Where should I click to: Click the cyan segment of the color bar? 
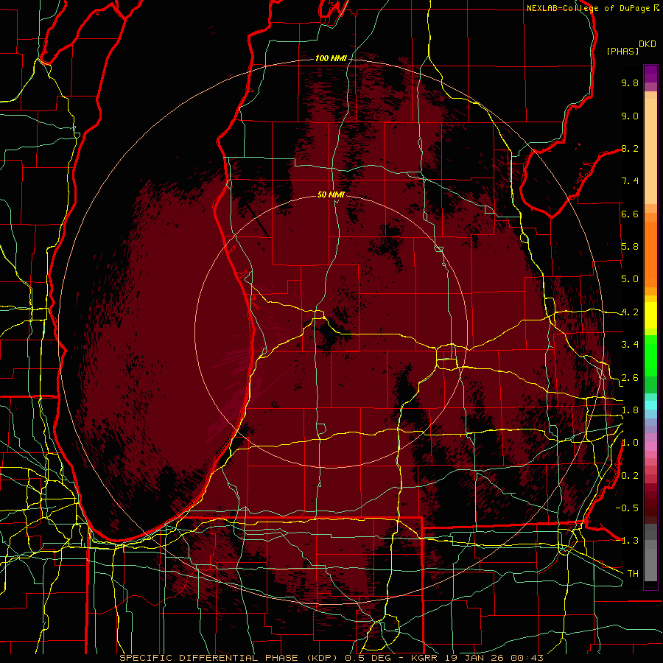[650, 405]
